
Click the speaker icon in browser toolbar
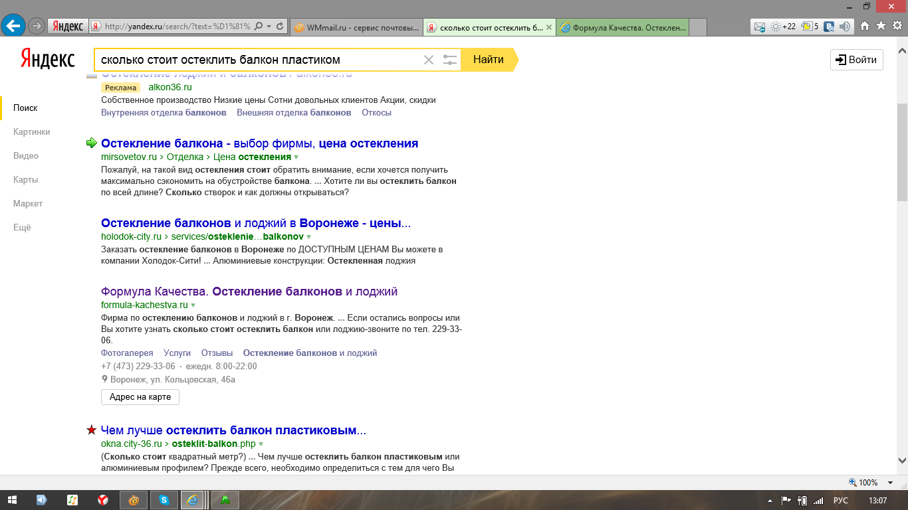pos(845,27)
